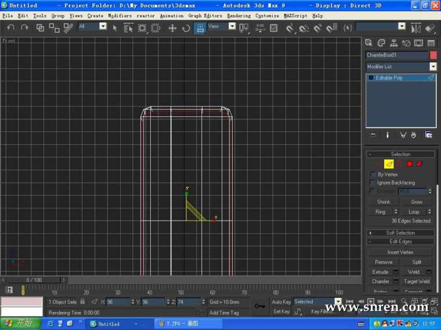Screen dimensions: 441x330
Task: Toggle the selection lock padlock
Action: [x=82, y=302]
